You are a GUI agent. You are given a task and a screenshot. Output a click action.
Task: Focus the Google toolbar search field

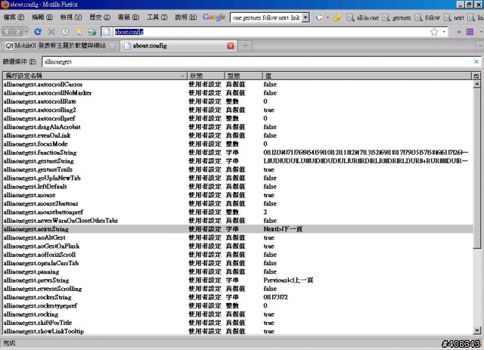pos(266,17)
